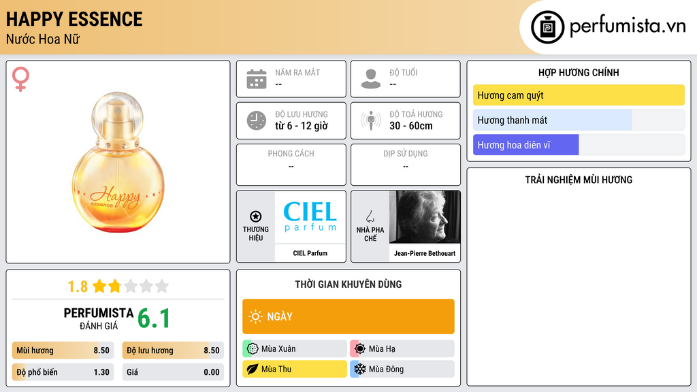Click the nose icon above Nhà pha chế

coord(370,216)
